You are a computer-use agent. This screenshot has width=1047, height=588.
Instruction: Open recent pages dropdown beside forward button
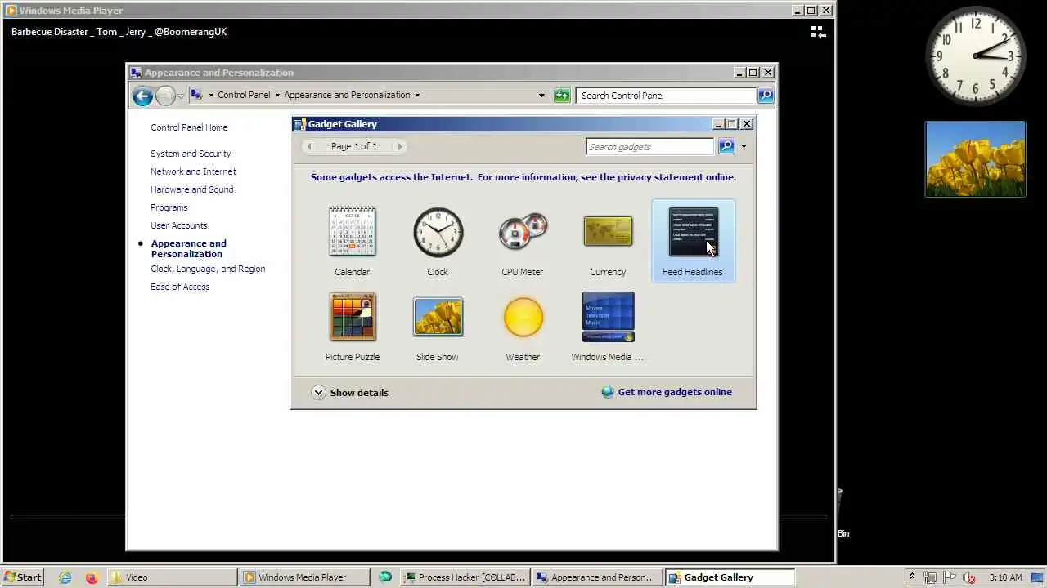point(181,96)
